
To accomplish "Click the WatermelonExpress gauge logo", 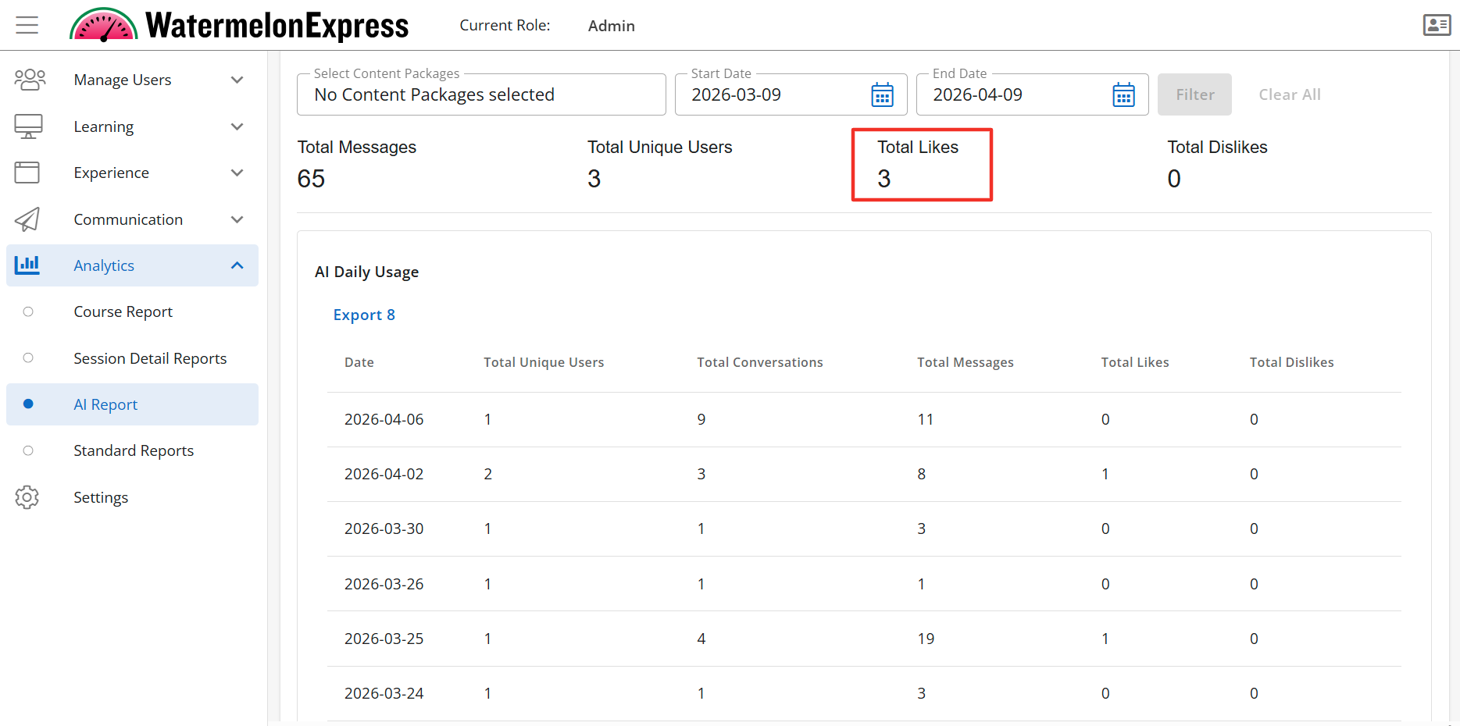I will click(104, 25).
